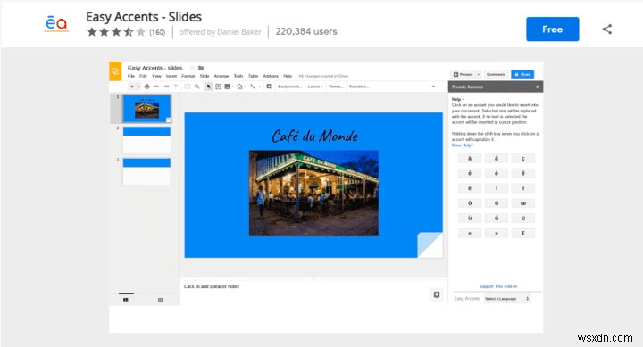This screenshot has height=347, width=643.
Task: Open the Slide menu
Action: pos(205,76)
